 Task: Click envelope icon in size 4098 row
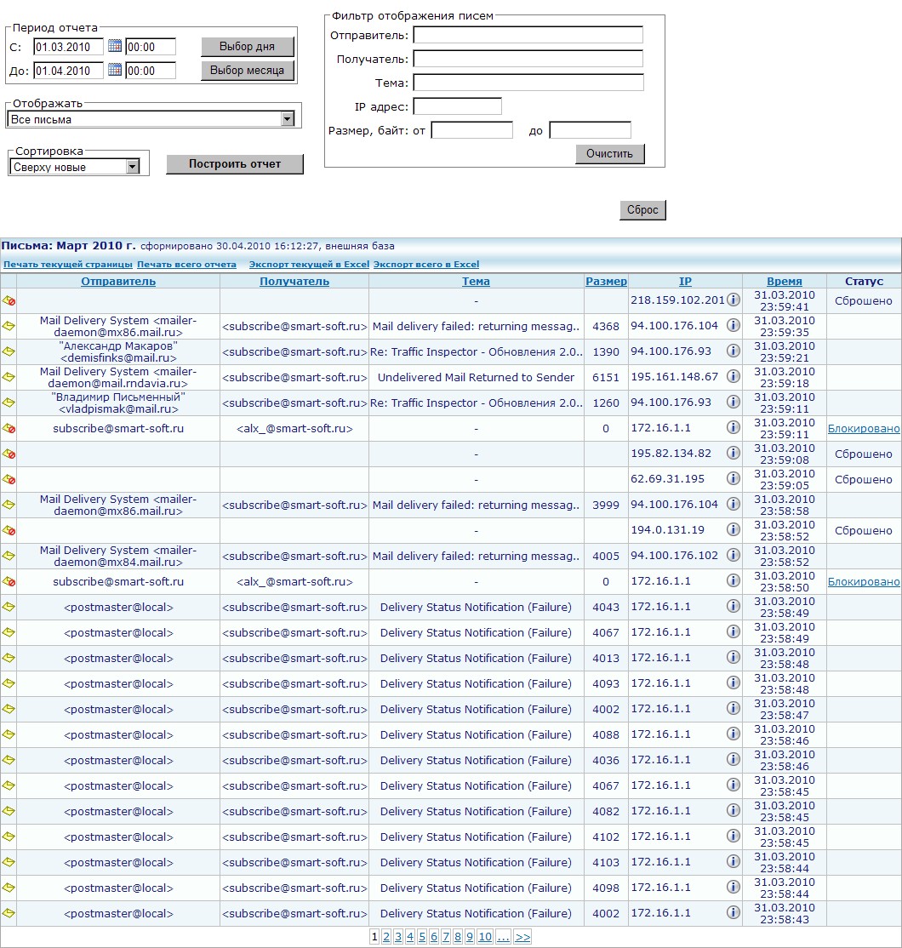[x=9, y=888]
